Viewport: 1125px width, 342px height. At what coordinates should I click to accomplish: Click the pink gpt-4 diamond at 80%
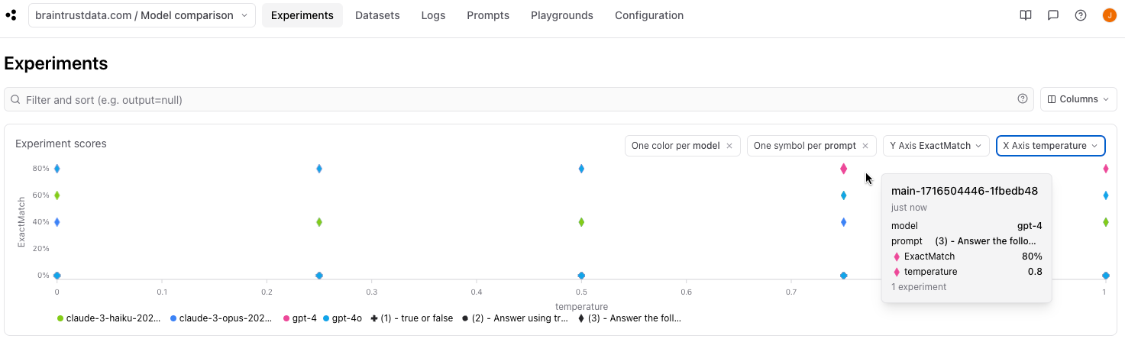coord(843,169)
